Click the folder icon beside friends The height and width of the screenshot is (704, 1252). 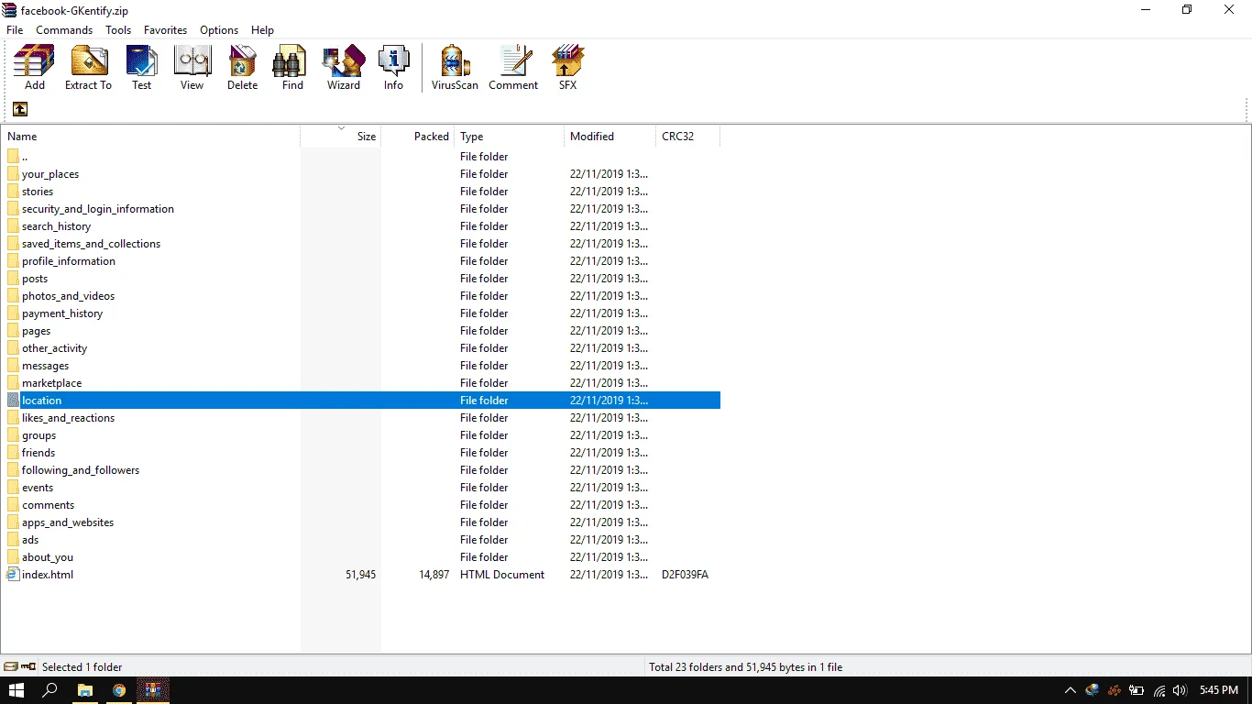tap(13, 453)
